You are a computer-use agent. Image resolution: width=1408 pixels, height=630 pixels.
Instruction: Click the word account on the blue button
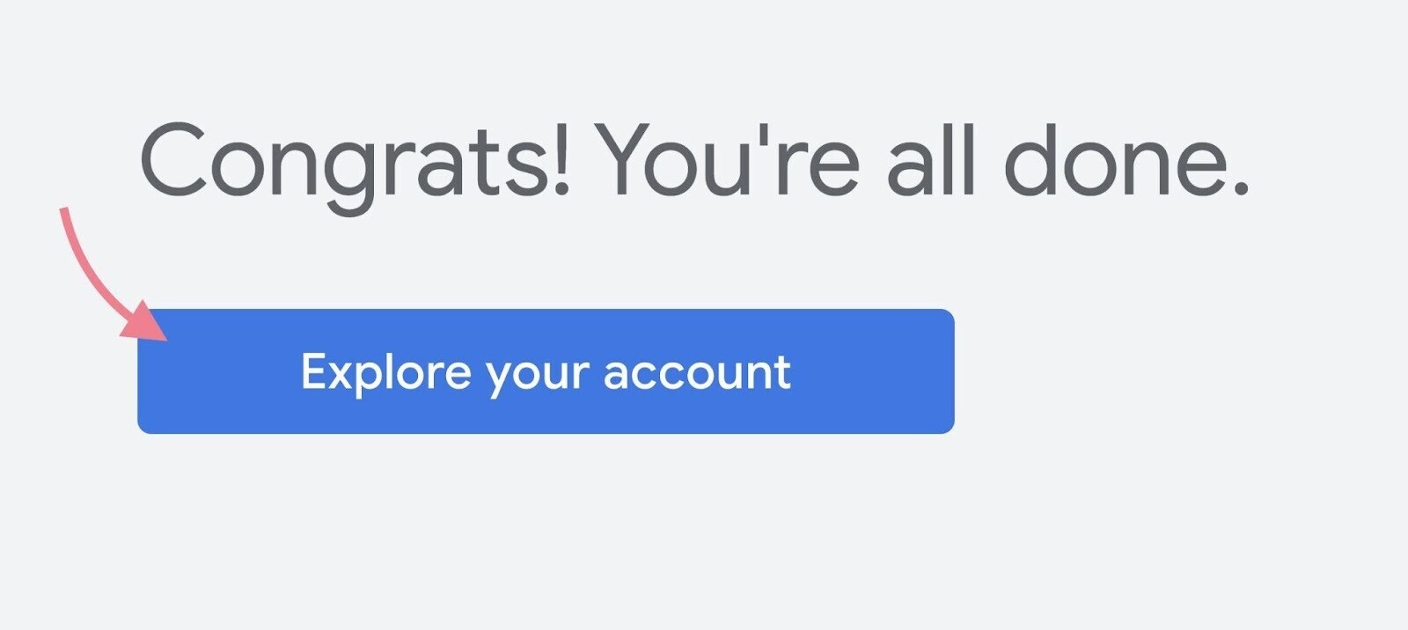[x=697, y=373]
